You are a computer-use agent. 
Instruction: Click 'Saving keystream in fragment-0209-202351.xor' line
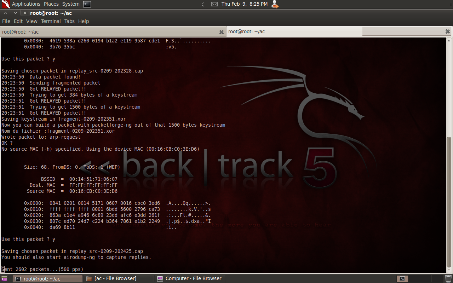(x=64, y=119)
